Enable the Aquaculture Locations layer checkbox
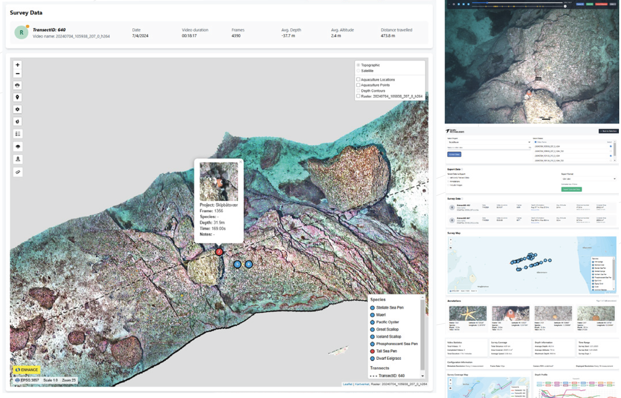This screenshot has height=398, width=621. (358, 80)
